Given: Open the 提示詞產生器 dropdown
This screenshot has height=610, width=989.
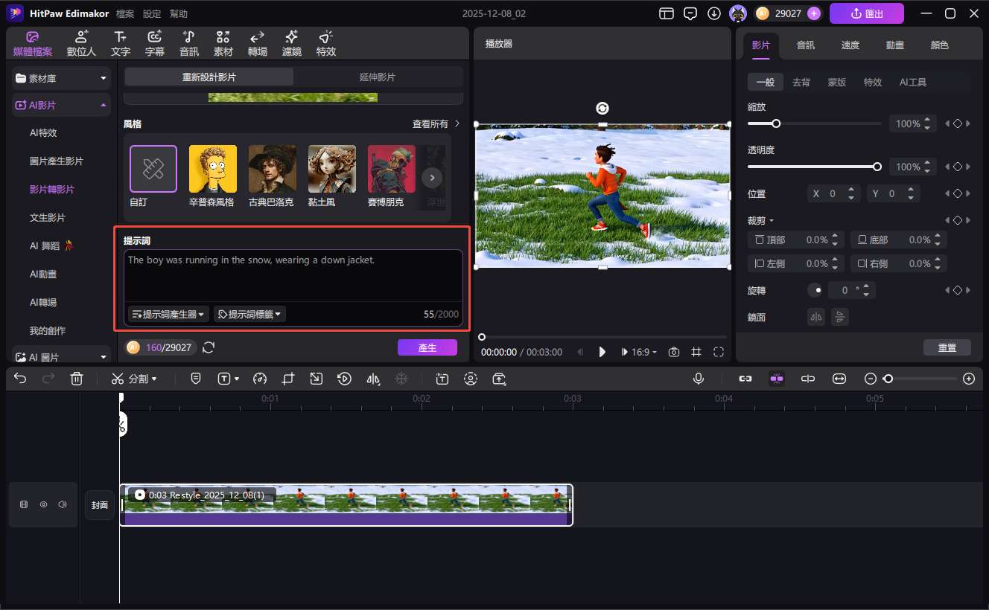Looking at the screenshot, I should (168, 314).
